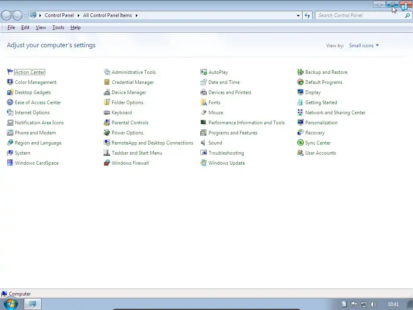Open the Mouse icon
Screen dimensions: 413x310
[x=204, y=112]
